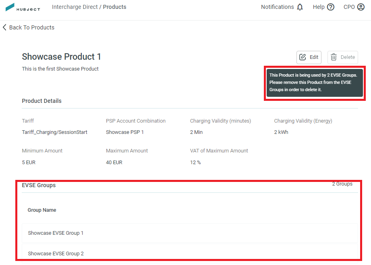Click the Hubject logo
This screenshot has width=371, height=265.
[23, 7]
